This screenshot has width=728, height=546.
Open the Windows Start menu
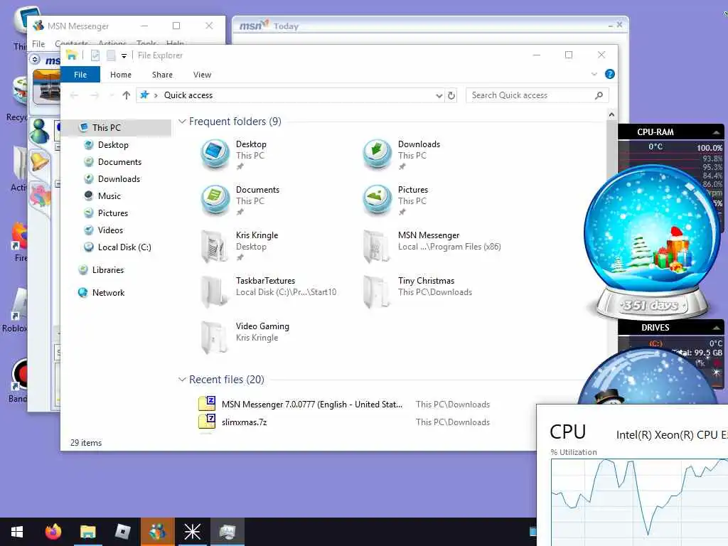click(x=17, y=532)
